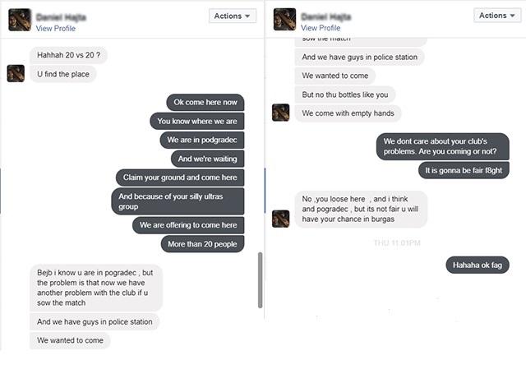Click the "THU 11:01PM" timestamp
Image resolution: width=526 pixels, height=383 pixels.
(397, 243)
